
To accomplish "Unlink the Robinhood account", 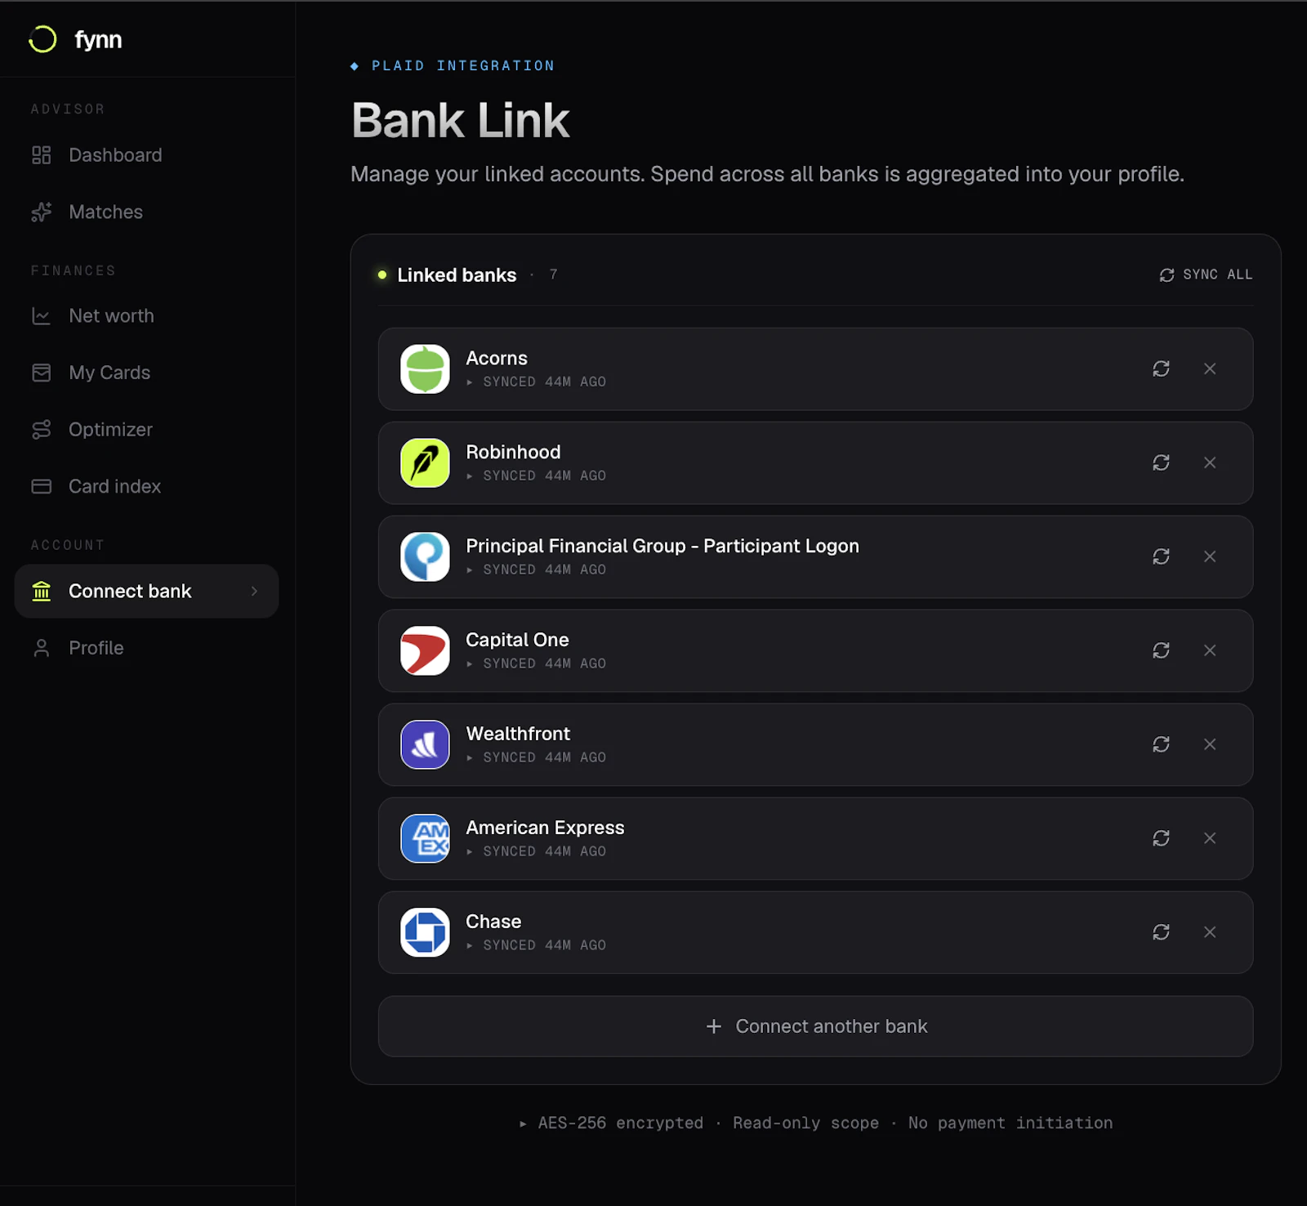I will pos(1210,463).
